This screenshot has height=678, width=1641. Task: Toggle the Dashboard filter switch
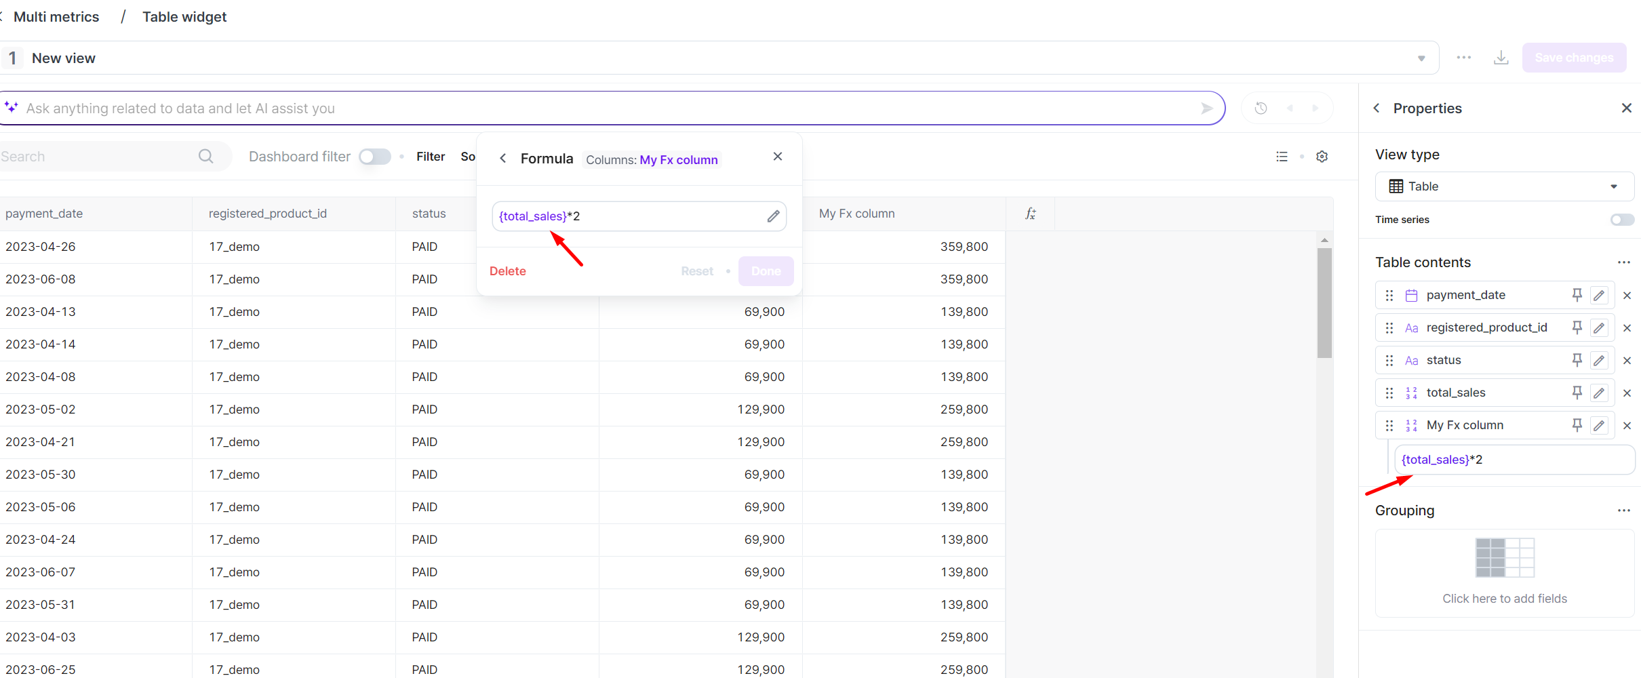tap(375, 157)
